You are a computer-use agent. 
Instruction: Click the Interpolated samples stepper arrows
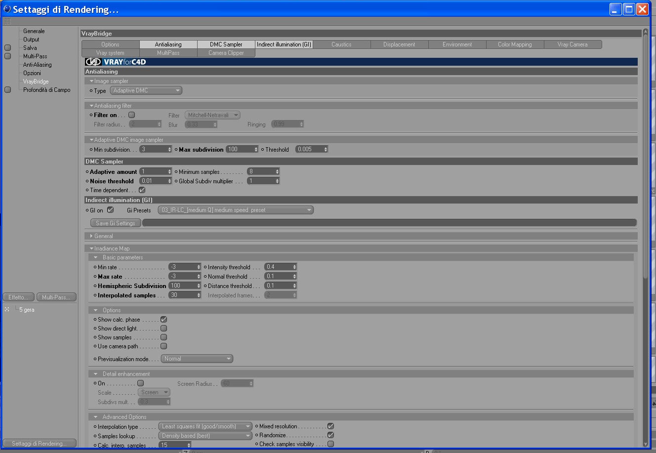199,295
